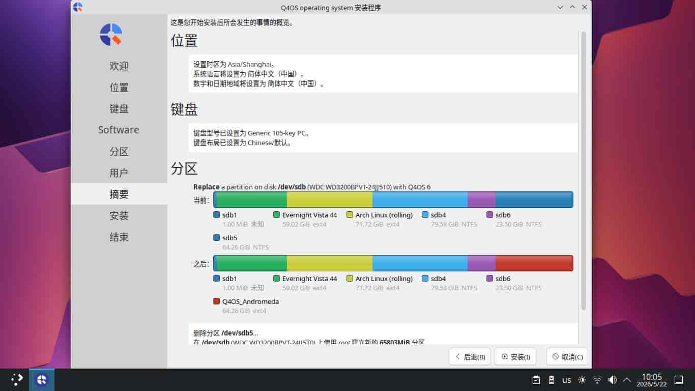Screen dimensions: 695x391
Task: Click 64.26 GiB ext4 under Q4OS_Andromeda
Action: [x=244, y=311]
